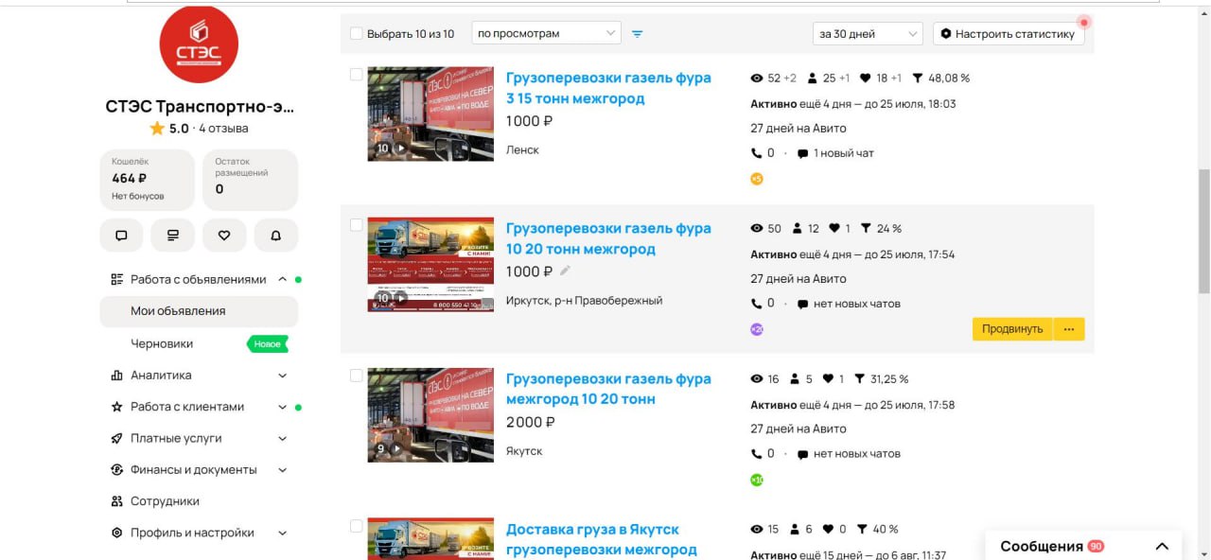Select checkbox of '3 15 тонн межгород' listing

[357, 75]
